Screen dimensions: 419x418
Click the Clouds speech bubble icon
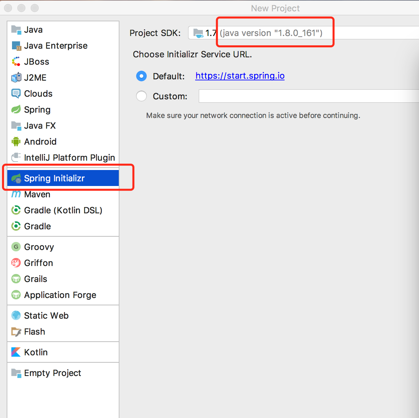16,94
